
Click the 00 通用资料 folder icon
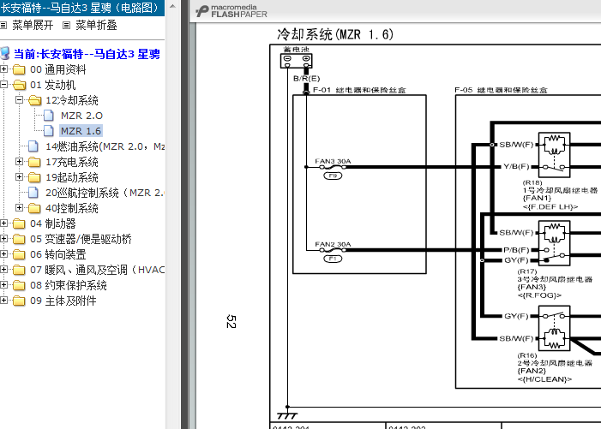tap(19, 69)
